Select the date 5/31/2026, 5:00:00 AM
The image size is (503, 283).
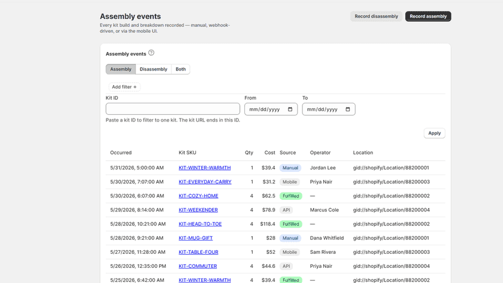(137, 168)
